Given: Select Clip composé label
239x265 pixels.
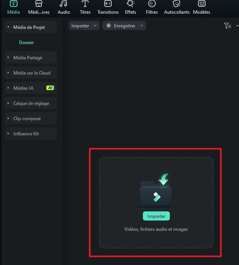Looking at the screenshot, I should (27, 119).
